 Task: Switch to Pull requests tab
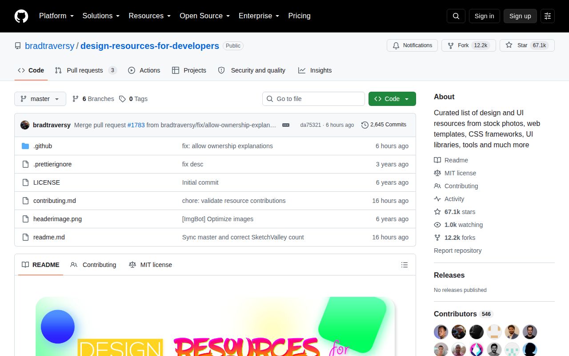click(x=85, y=70)
